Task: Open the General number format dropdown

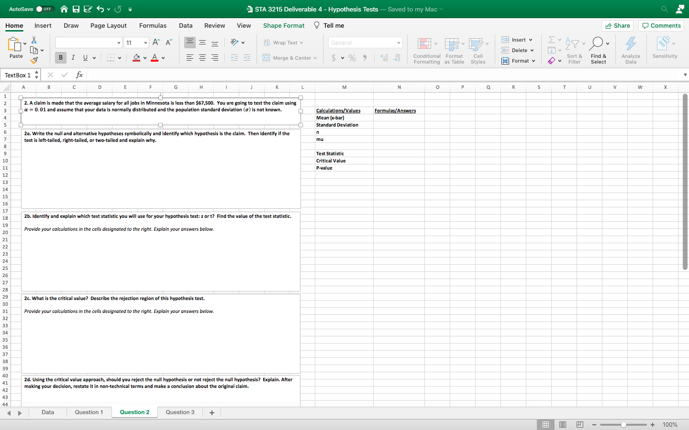Action: click(x=399, y=43)
